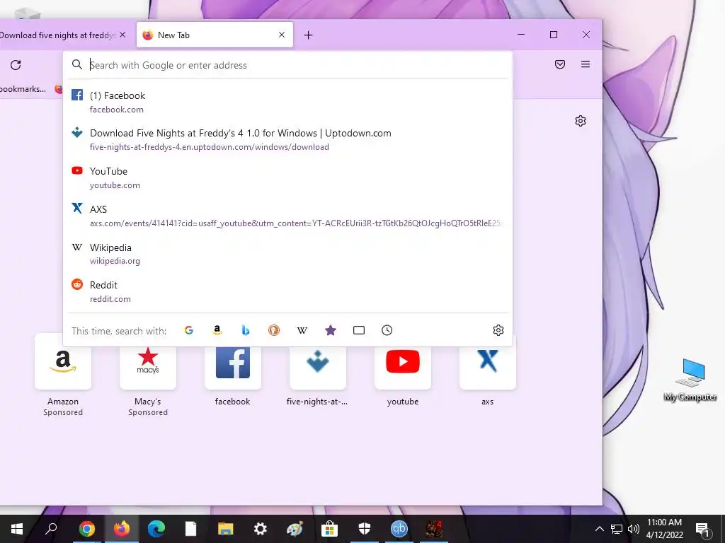Viewport: 725px width, 543px height.
Task: Search this time with DuckDuckGo
Action: [x=274, y=330]
